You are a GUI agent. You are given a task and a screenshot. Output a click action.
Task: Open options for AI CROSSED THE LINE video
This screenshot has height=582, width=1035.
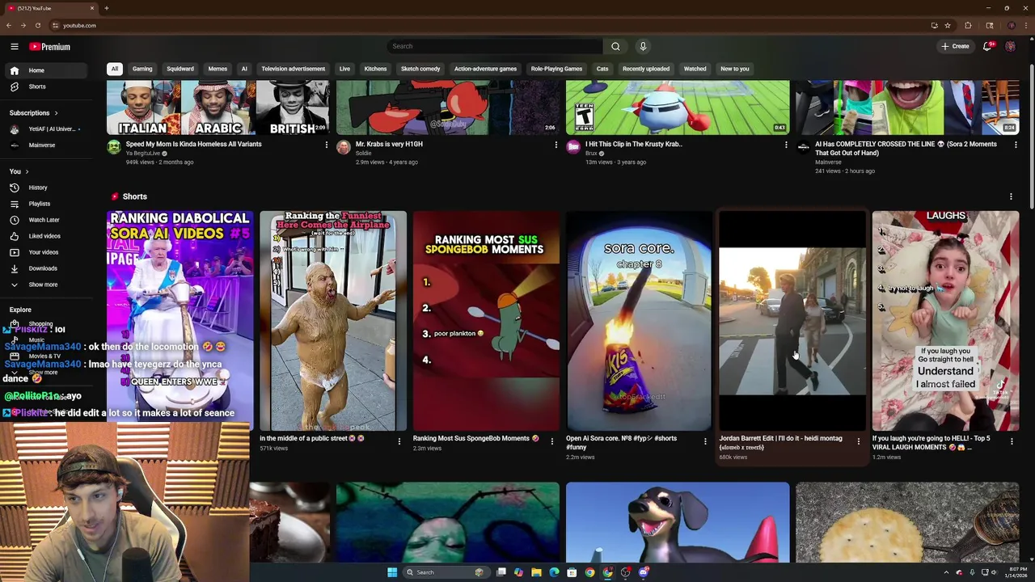1016,145
